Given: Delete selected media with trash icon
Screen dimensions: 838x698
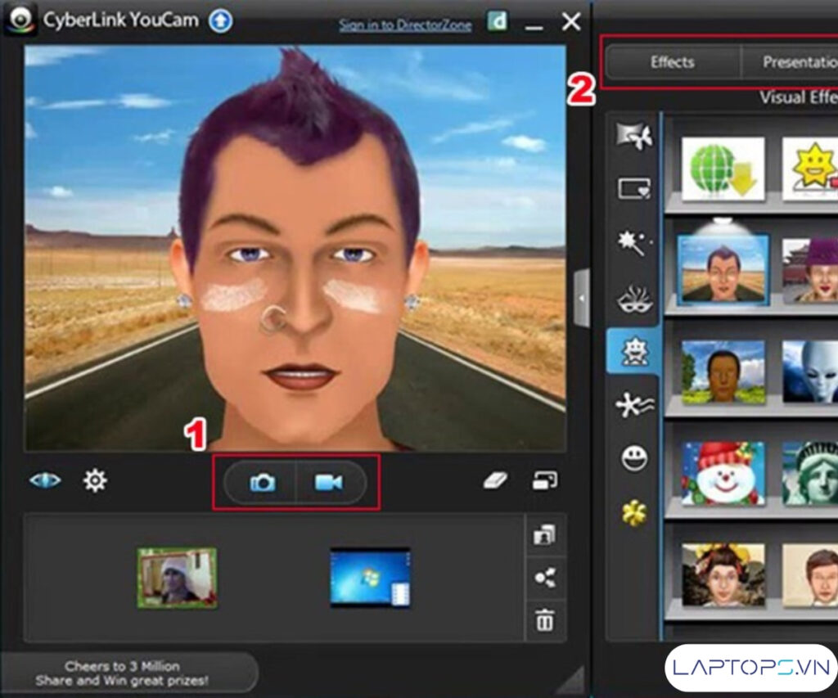Looking at the screenshot, I should (544, 621).
